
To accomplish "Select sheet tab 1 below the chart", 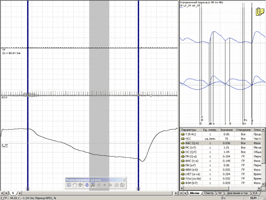I will pos(13,193).
